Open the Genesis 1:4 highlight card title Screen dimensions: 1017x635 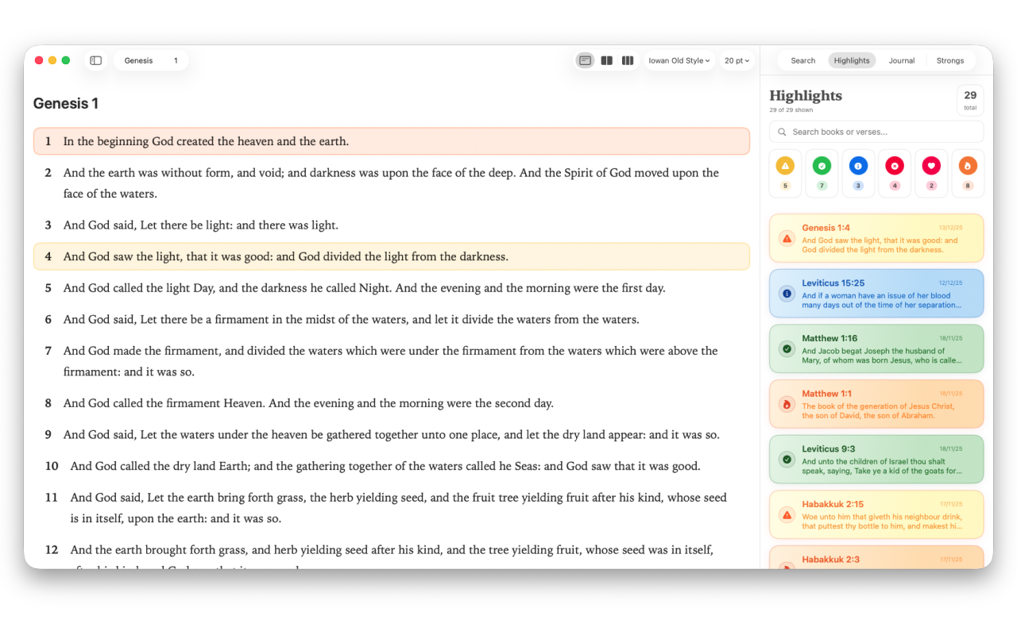[x=826, y=228]
